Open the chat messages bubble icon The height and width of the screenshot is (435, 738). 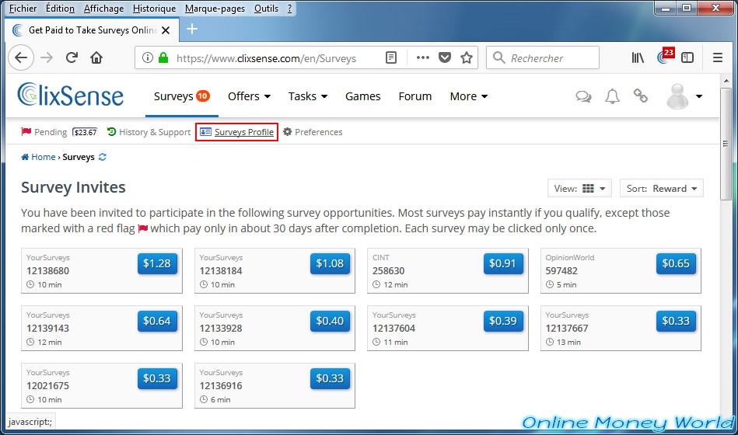pyautogui.click(x=583, y=96)
